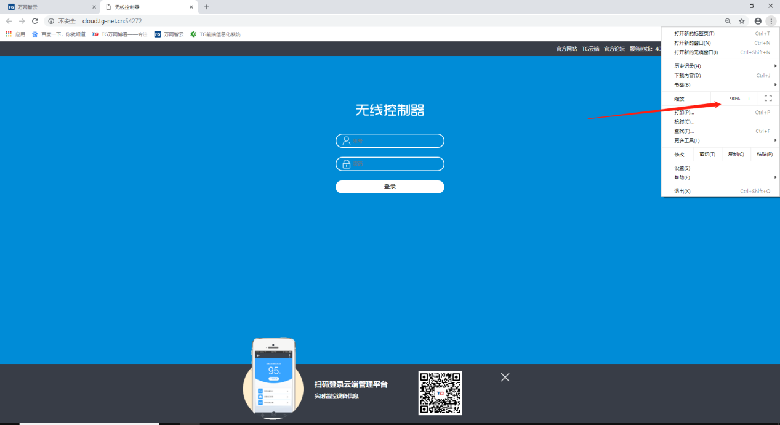The height and width of the screenshot is (425, 780).
Task: Click the 扫码登录云端管理平台 banner text
Action: [x=351, y=384]
